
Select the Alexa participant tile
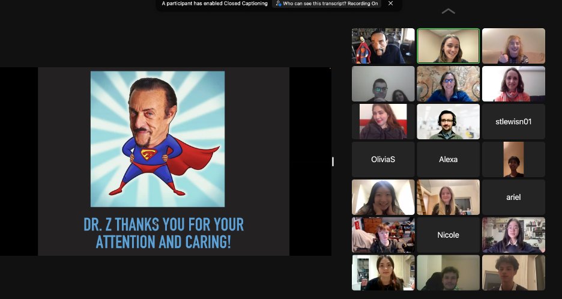[x=448, y=159]
